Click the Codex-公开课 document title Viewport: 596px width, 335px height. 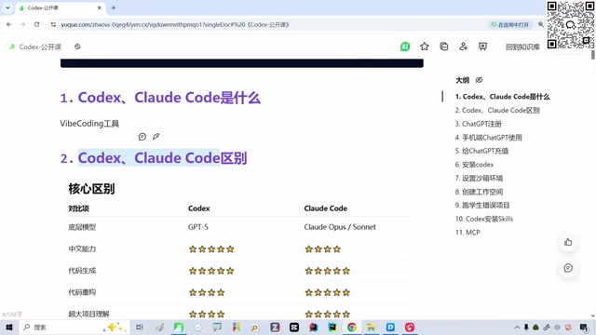point(40,47)
